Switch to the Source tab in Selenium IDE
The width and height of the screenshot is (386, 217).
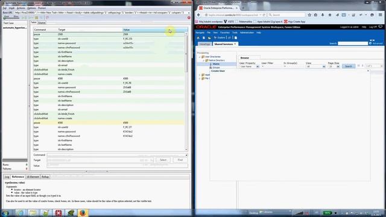pyautogui.click(x=42, y=23)
